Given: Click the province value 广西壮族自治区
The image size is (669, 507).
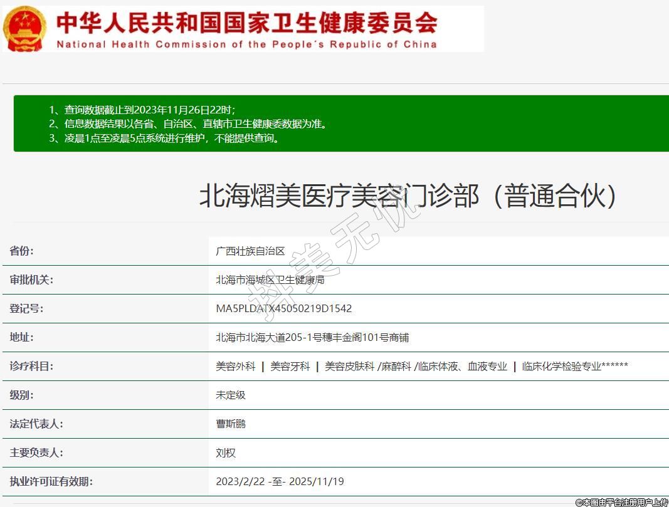Looking at the screenshot, I should click(x=250, y=251).
